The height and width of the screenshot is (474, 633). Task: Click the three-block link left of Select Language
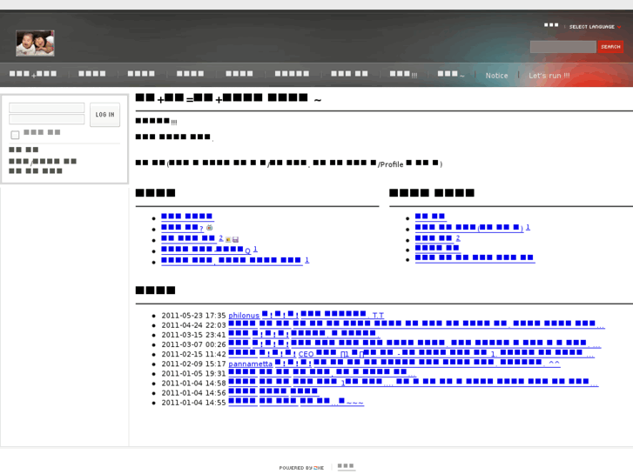551,25
